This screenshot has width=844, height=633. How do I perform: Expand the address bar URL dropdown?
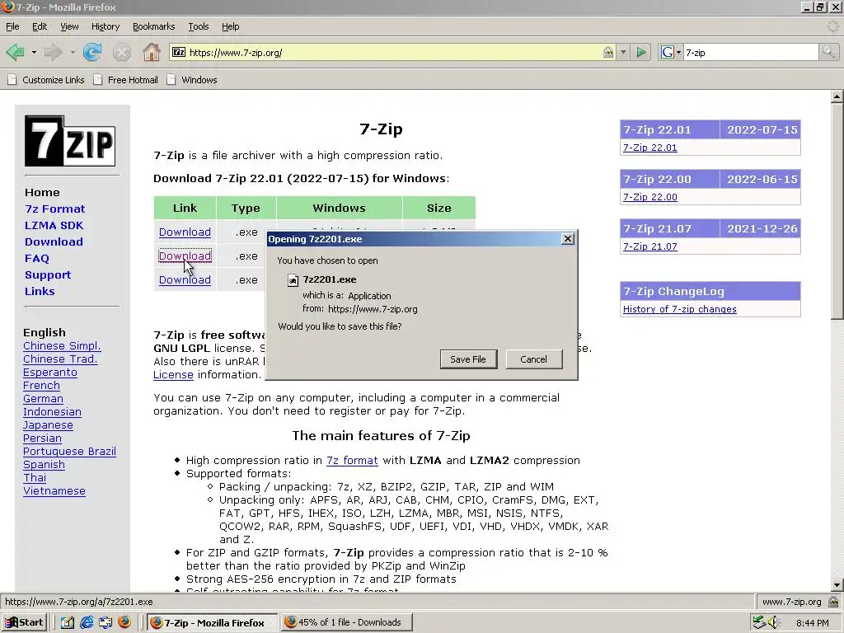[623, 52]
